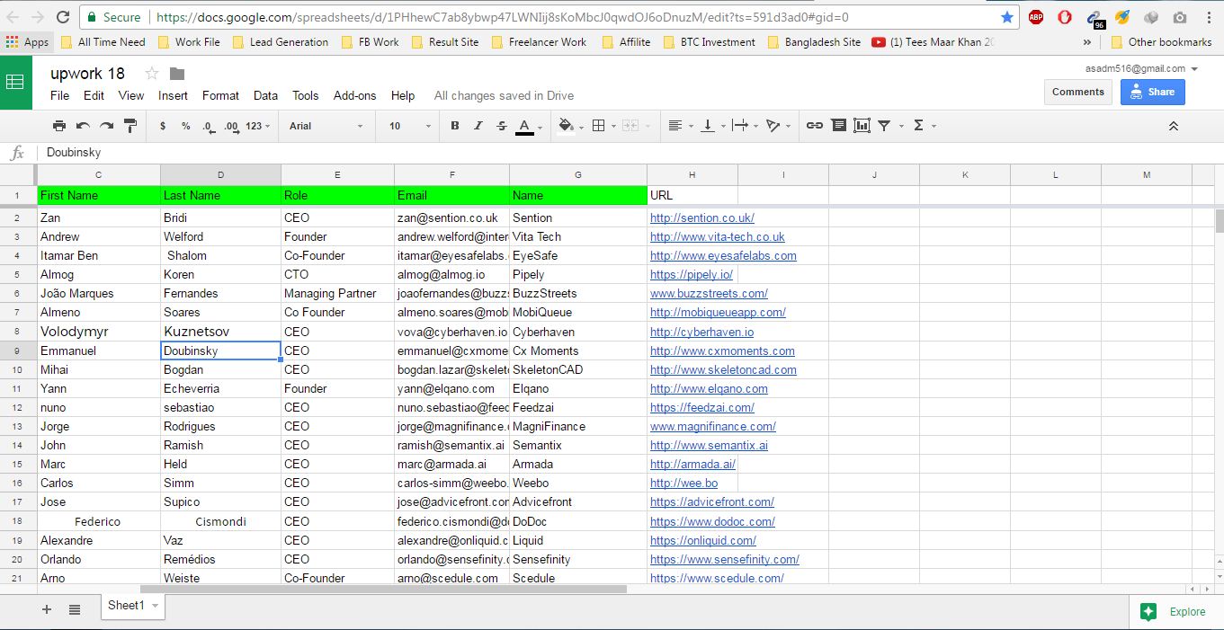Viewport: 1224px width, 630px height.
Task: Open the asadm516@gmail.com account dropdown
Action: point(1142,68)
